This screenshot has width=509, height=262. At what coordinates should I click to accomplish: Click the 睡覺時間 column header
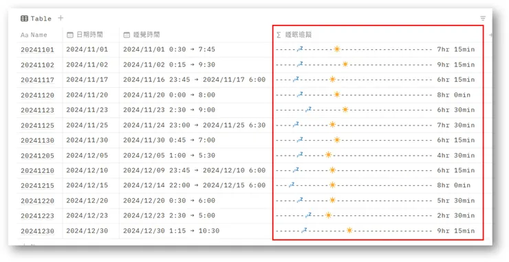point(142,35)
